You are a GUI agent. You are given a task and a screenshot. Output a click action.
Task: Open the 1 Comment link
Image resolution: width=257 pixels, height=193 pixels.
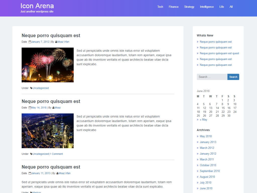click(56, 154)
